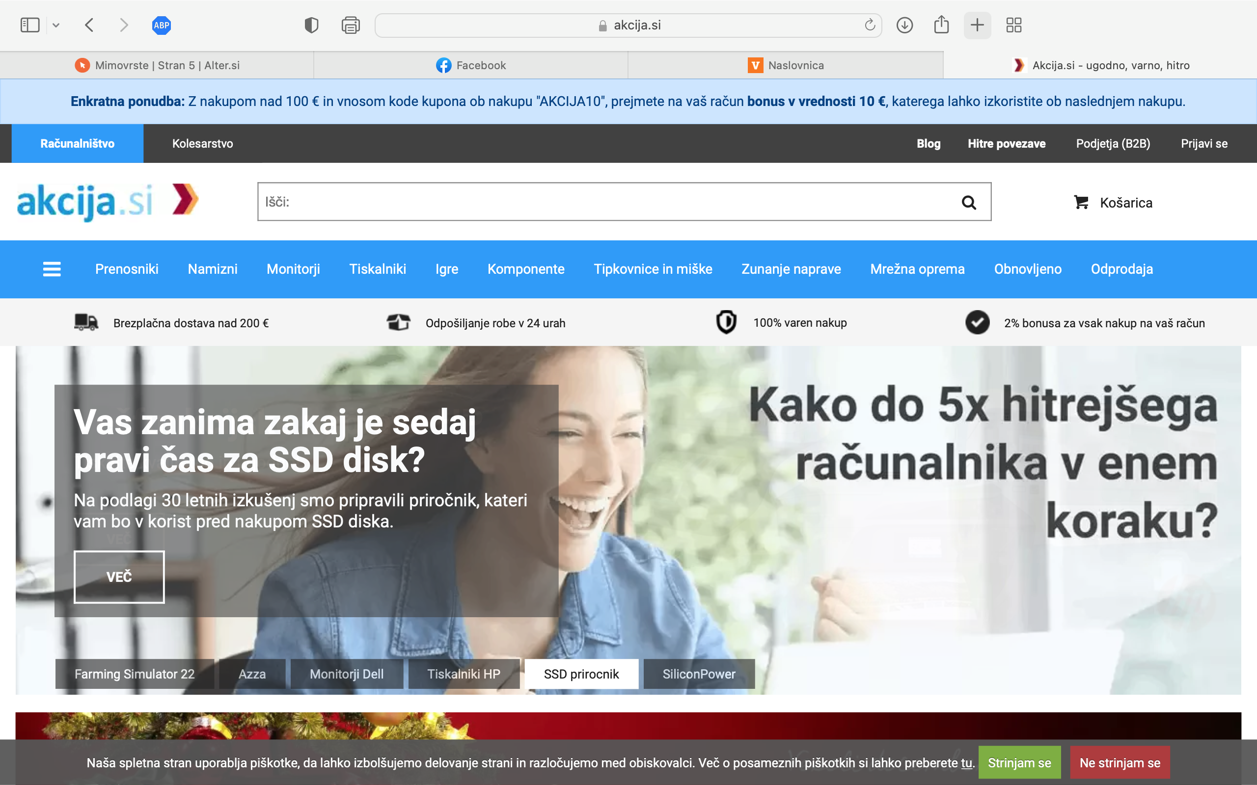This screenshot has width=1257, height=785.
Task: Click the VEČ button on banner
Action: [x=119, y=577]
